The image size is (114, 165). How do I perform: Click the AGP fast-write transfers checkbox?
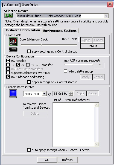pyautogui.click(x=8, y=69)
